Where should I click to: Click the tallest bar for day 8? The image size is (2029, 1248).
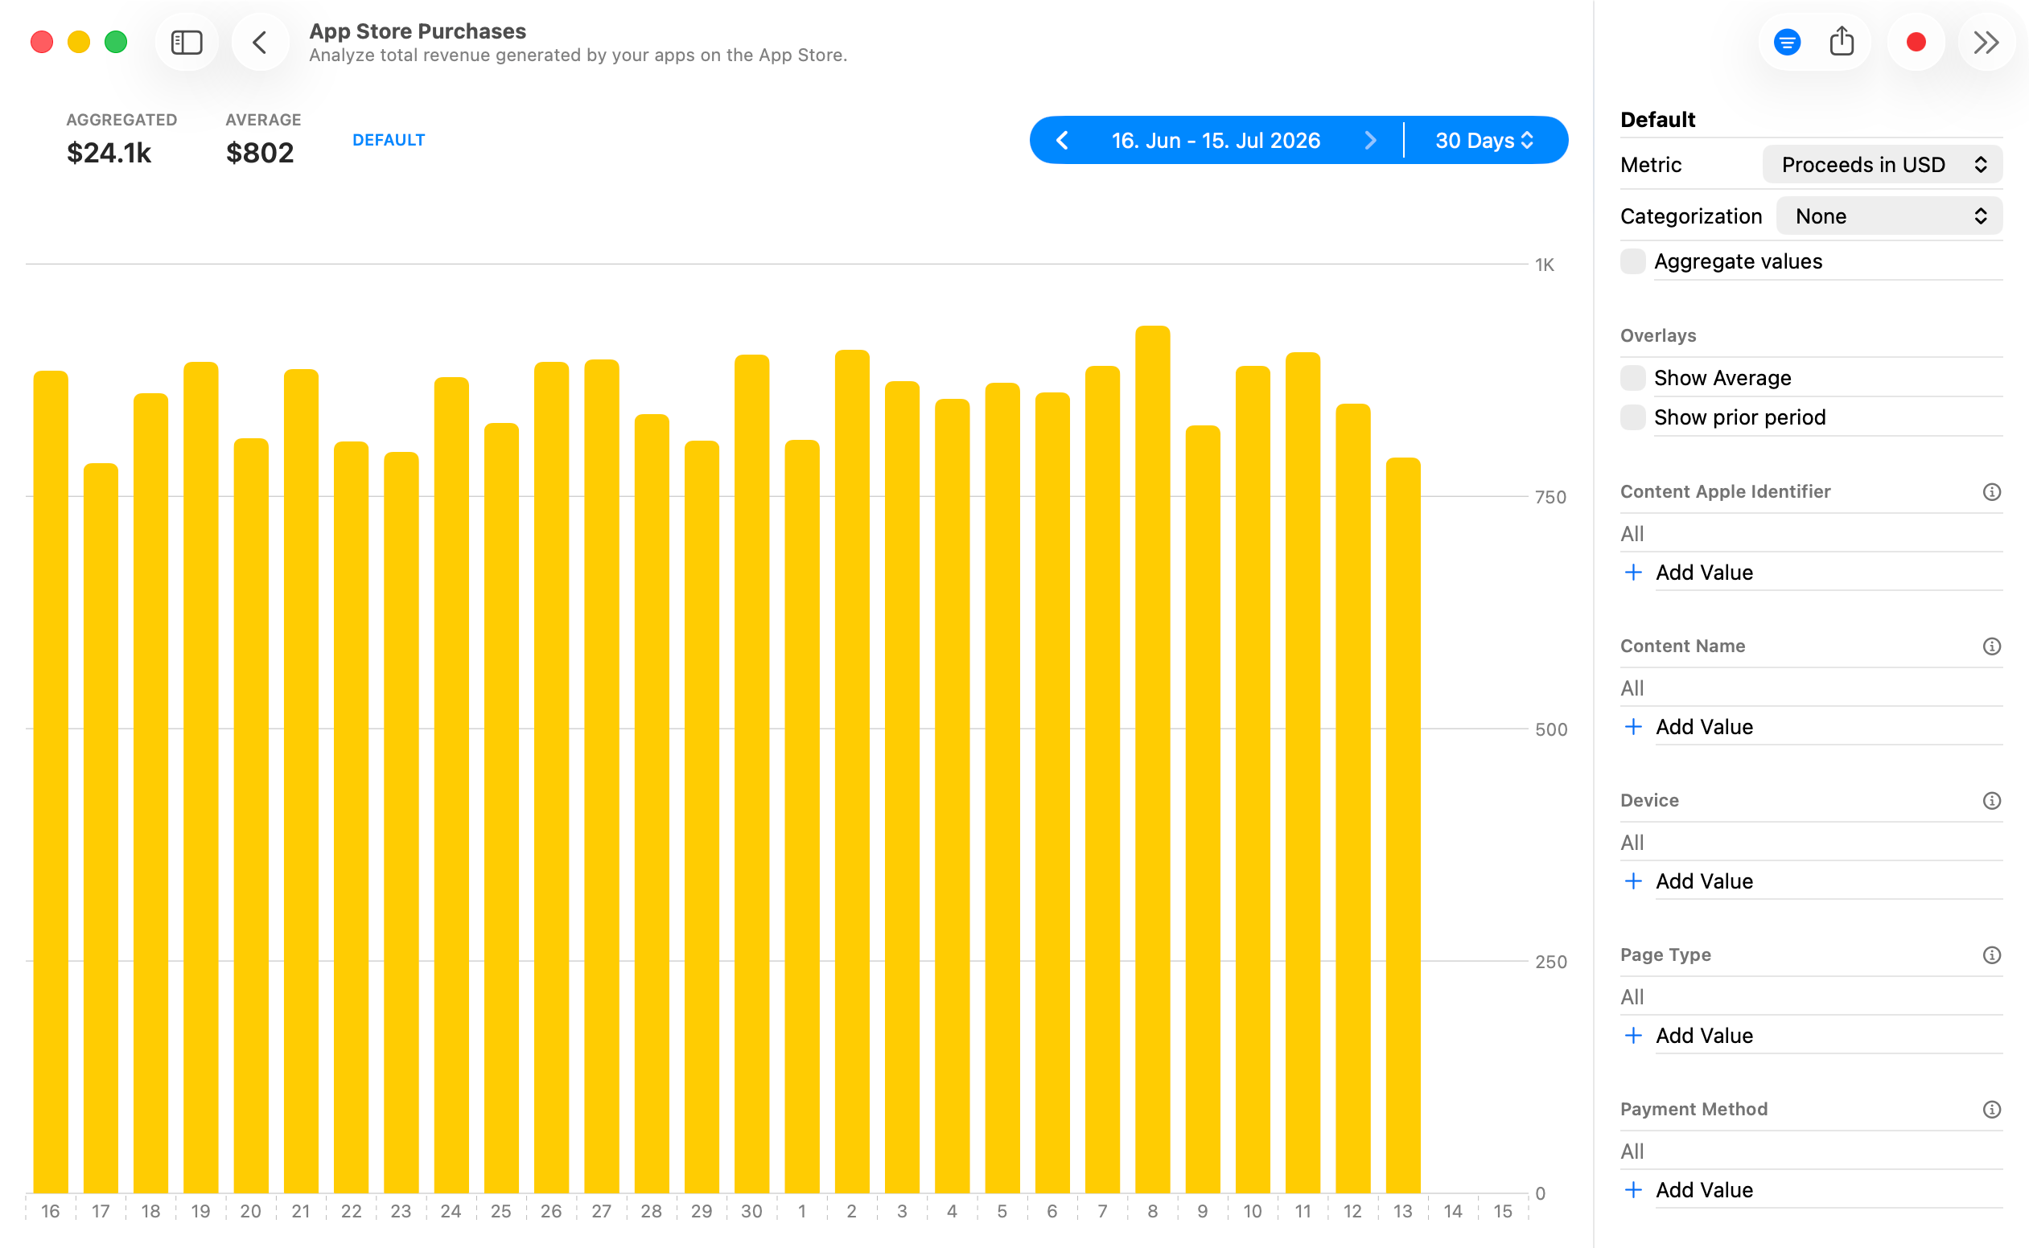click(1152, 759)
